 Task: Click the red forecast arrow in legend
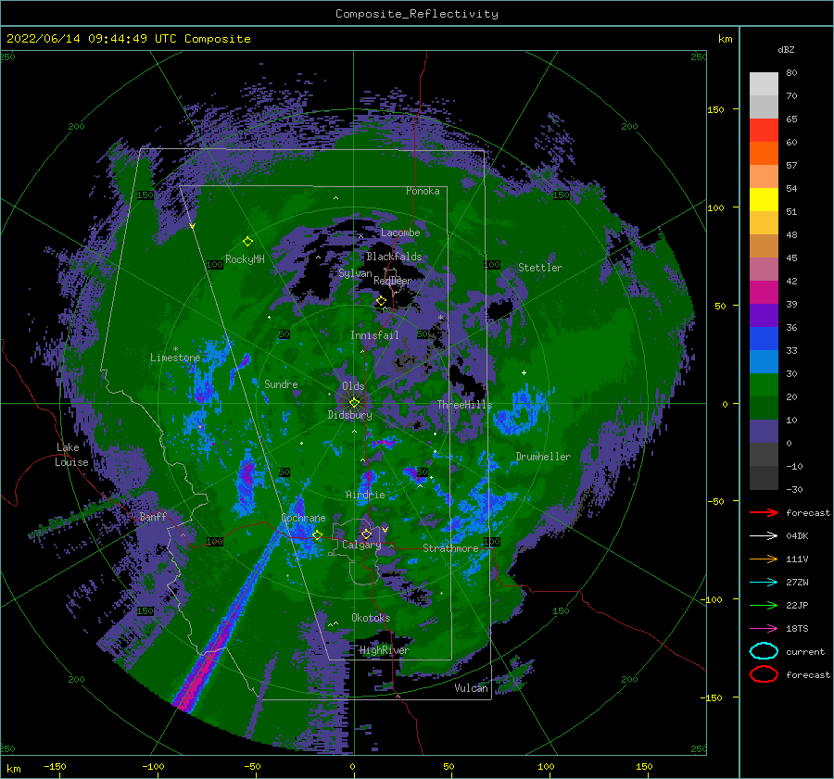point(764,512)
